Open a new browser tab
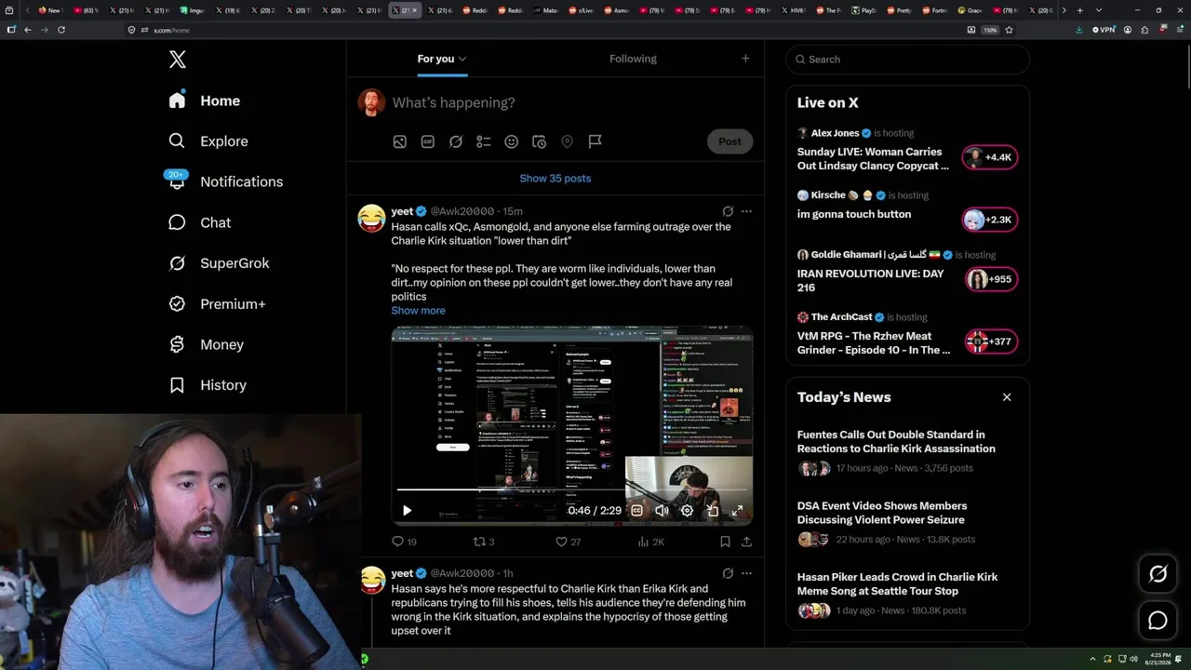1191x670 pixels. pyautogui.click(x=1079, y=10)
